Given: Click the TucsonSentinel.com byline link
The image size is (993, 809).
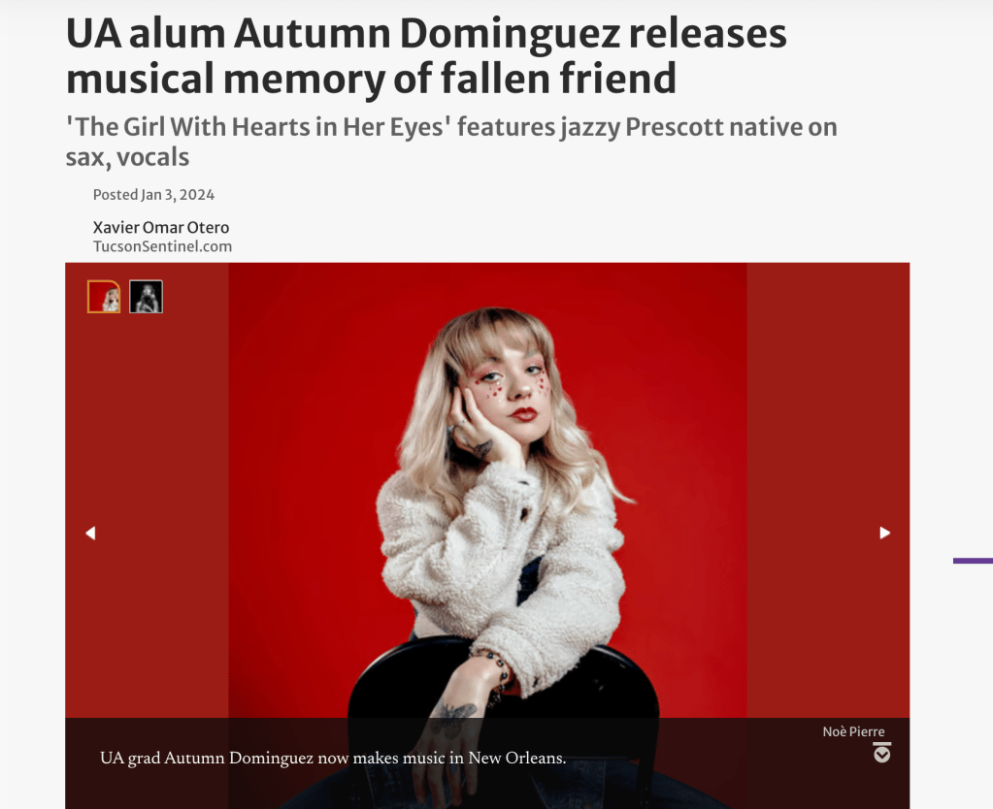Looking at the screenshot, I should point(162,246).
